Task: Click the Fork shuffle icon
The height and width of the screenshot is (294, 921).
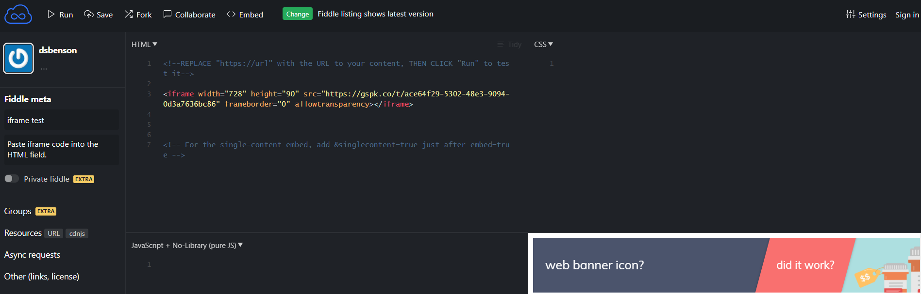Action: [x=129, y=15]
